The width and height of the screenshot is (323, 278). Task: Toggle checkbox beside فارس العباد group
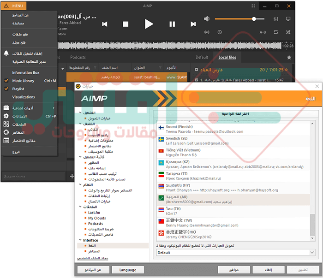coord(196,70)
